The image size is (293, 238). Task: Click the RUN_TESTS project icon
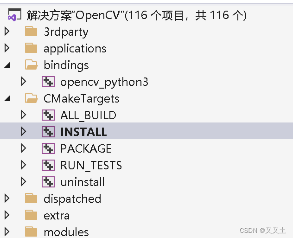point(48,165)
